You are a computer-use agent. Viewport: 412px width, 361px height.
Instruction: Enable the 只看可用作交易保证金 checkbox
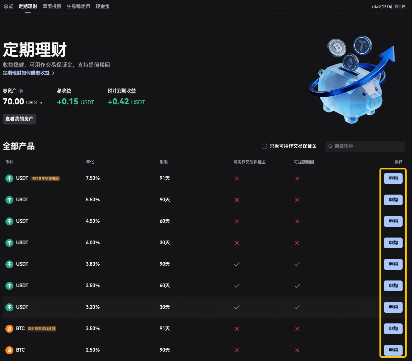click(x=264, y=146)
